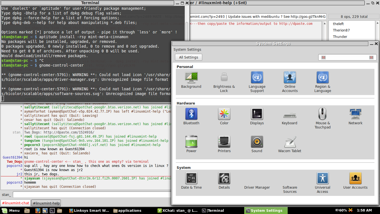Click the right clear icon in the settings search box

click(371, 57)
